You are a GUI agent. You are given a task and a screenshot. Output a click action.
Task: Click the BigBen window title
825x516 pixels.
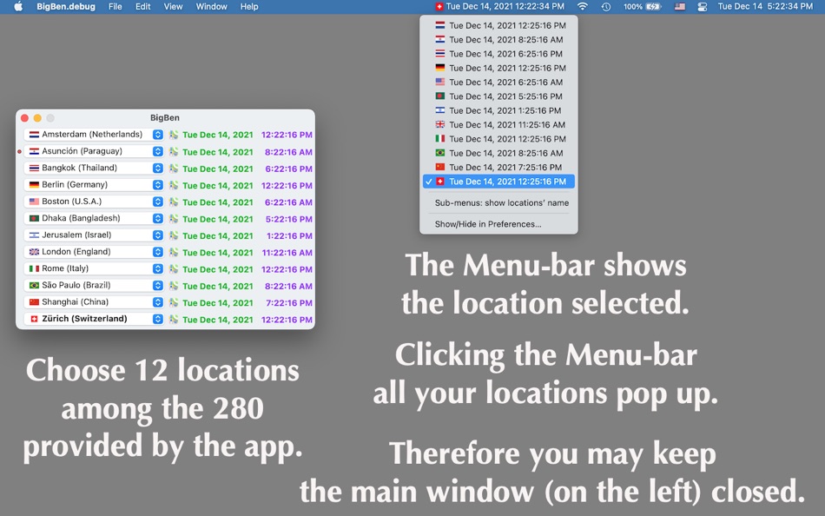point(165,118)
